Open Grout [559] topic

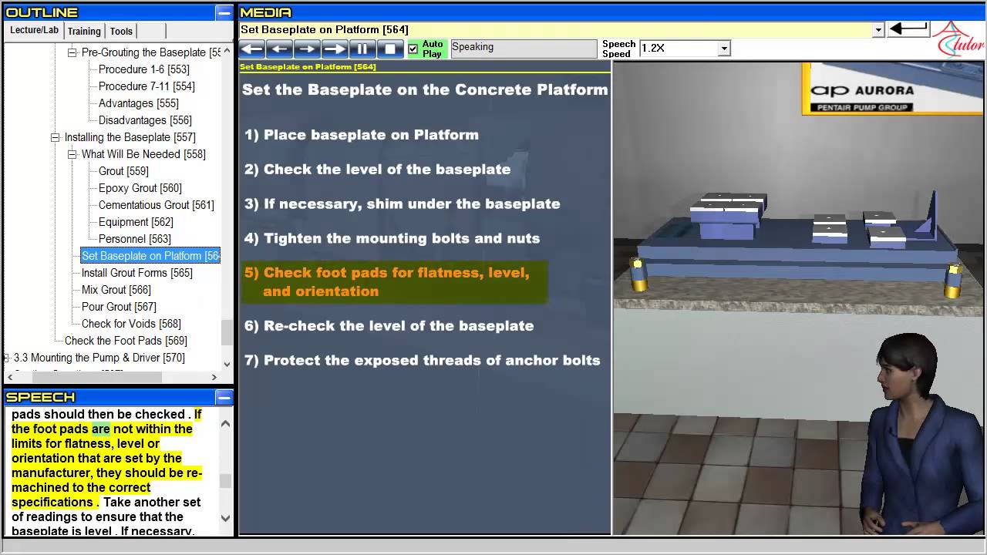[123, 171]
